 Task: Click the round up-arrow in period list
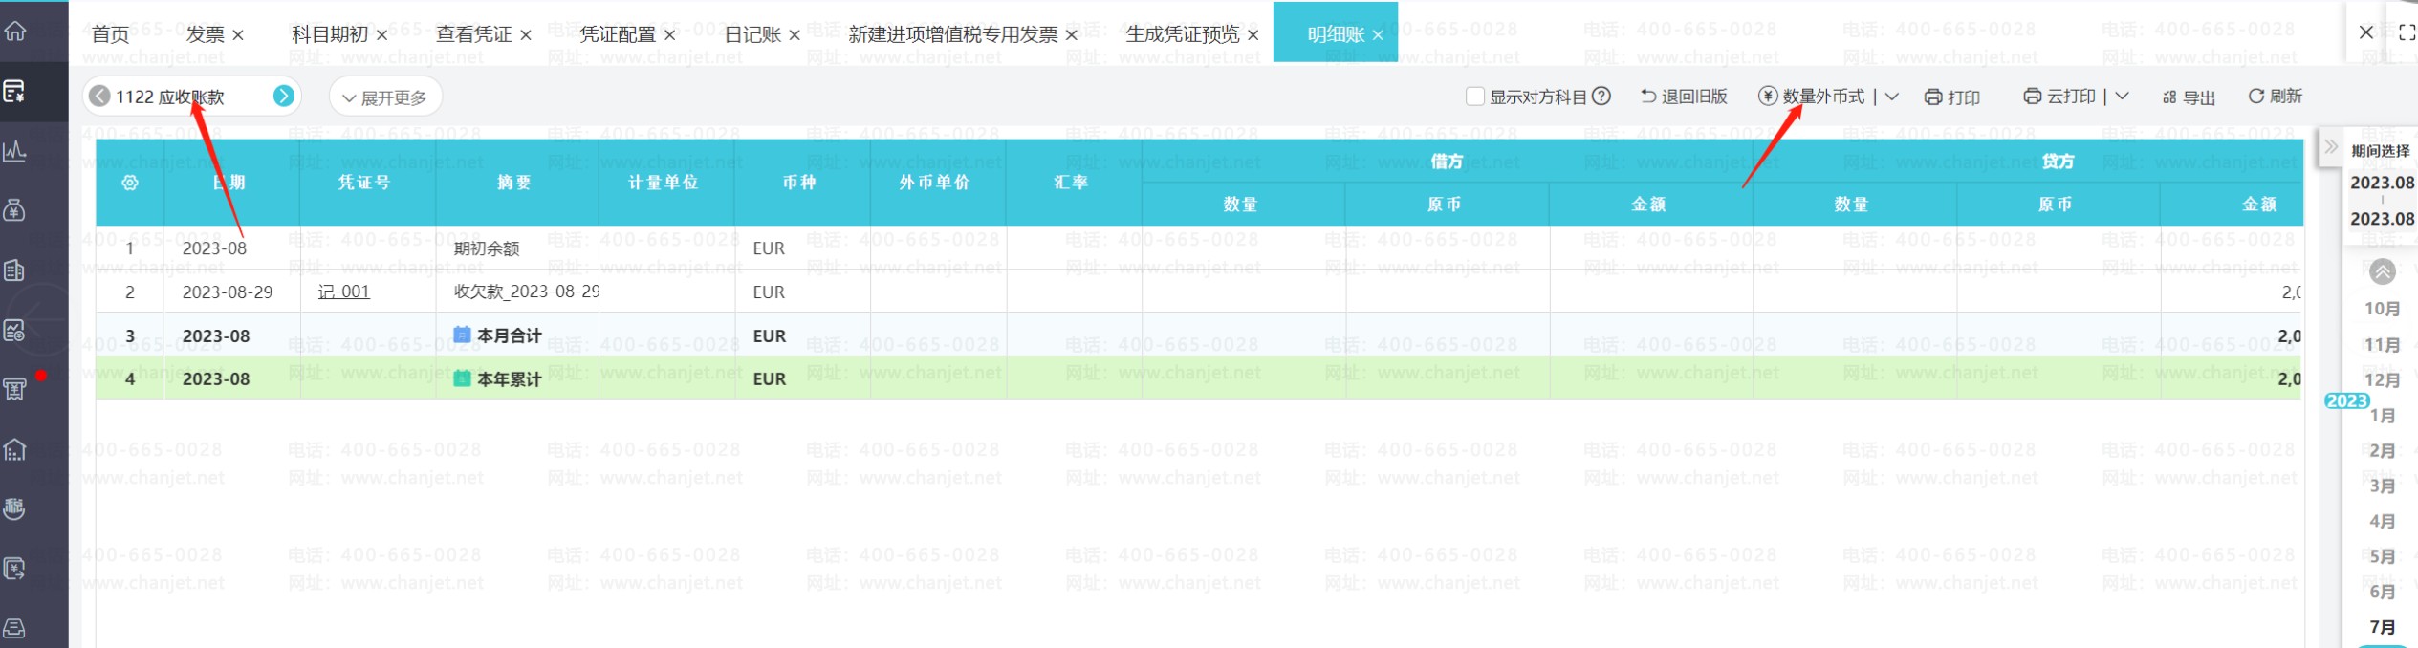pos(2383,271)
